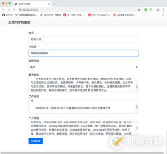Image resolution: width=167 pixels, height=154 pixels.
Task: Open the GitHub bookmark
Action: pos(8,15)
